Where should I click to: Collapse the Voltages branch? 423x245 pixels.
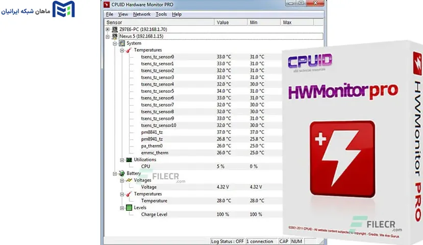(122, 180)
